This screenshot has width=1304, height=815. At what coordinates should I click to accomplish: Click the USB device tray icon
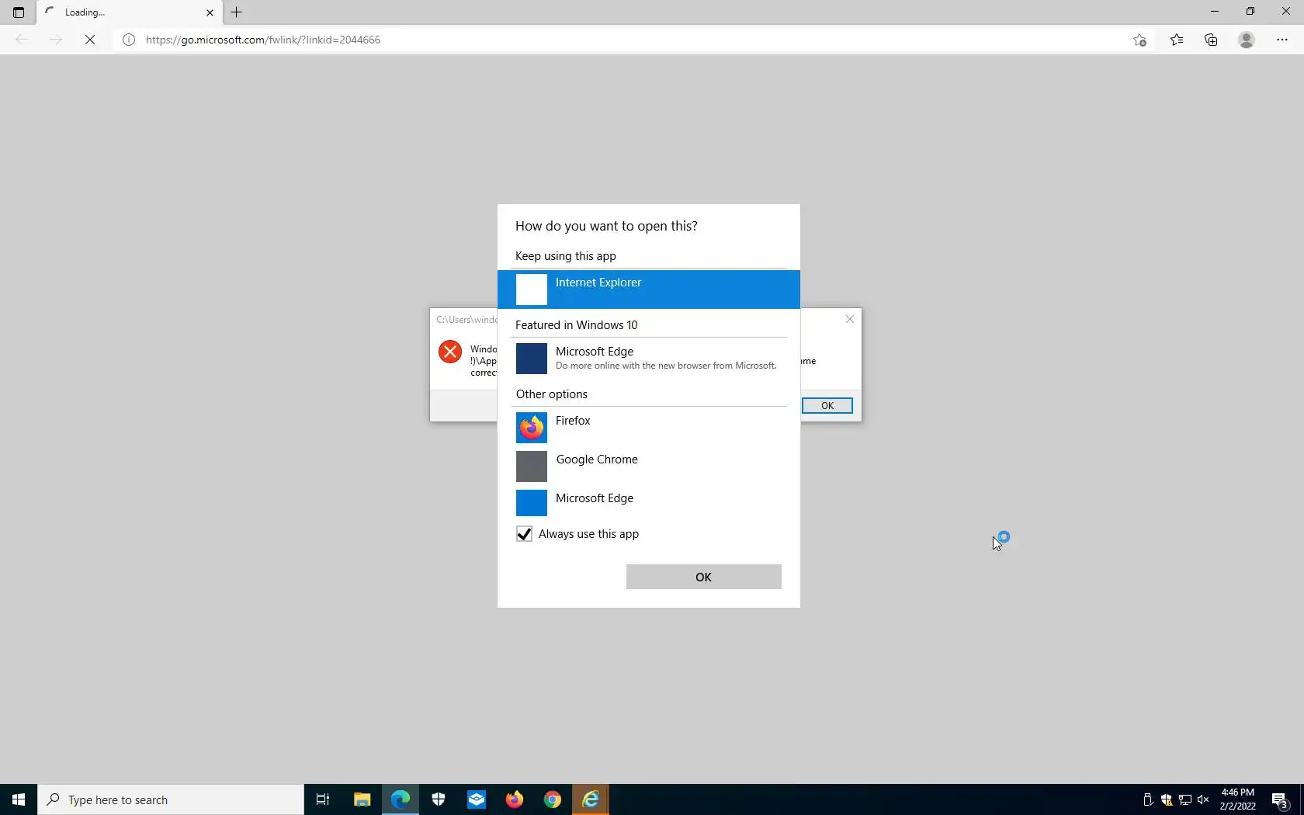pyautogui.click(x=1148, y=799)
